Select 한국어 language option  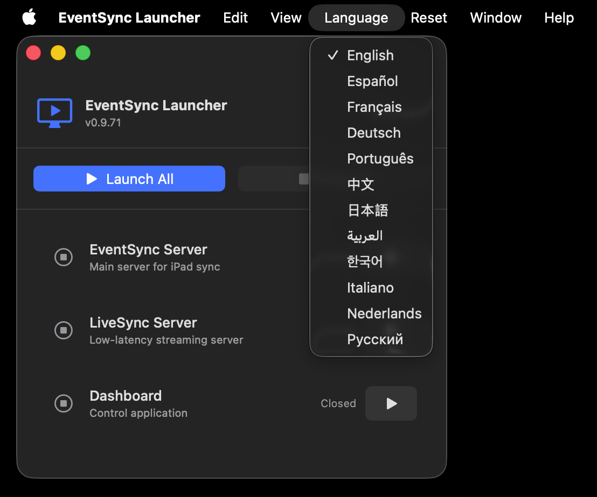(371, 262)
